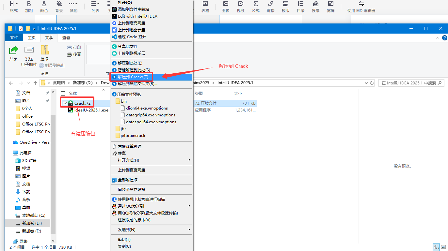This screenshot has height=251, width=448.
Task: Open the 格式 heading format dropdown
Action: (x=14, y=7)
